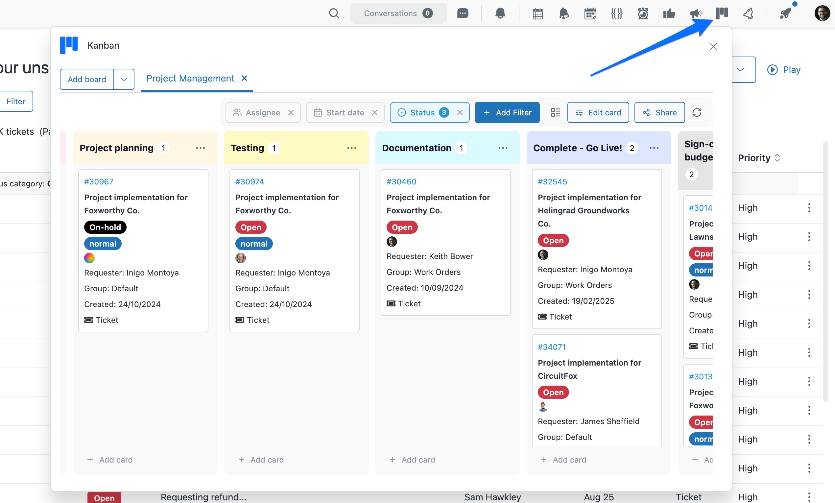Open the alarm clock icon
Screen dimensions: 835x503
click(643, 13)
